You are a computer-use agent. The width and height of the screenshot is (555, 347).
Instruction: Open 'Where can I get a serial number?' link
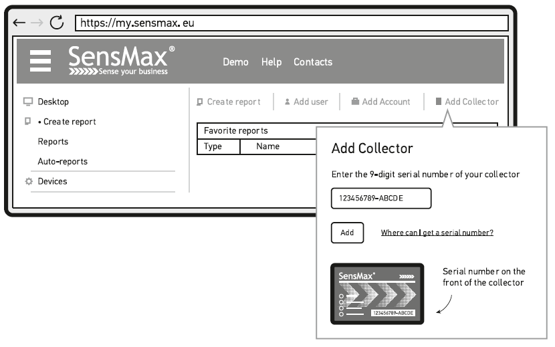click(x=437, y=233)
